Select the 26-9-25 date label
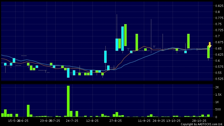Viewport: 224px width, 126px height. tap(159, 121)
